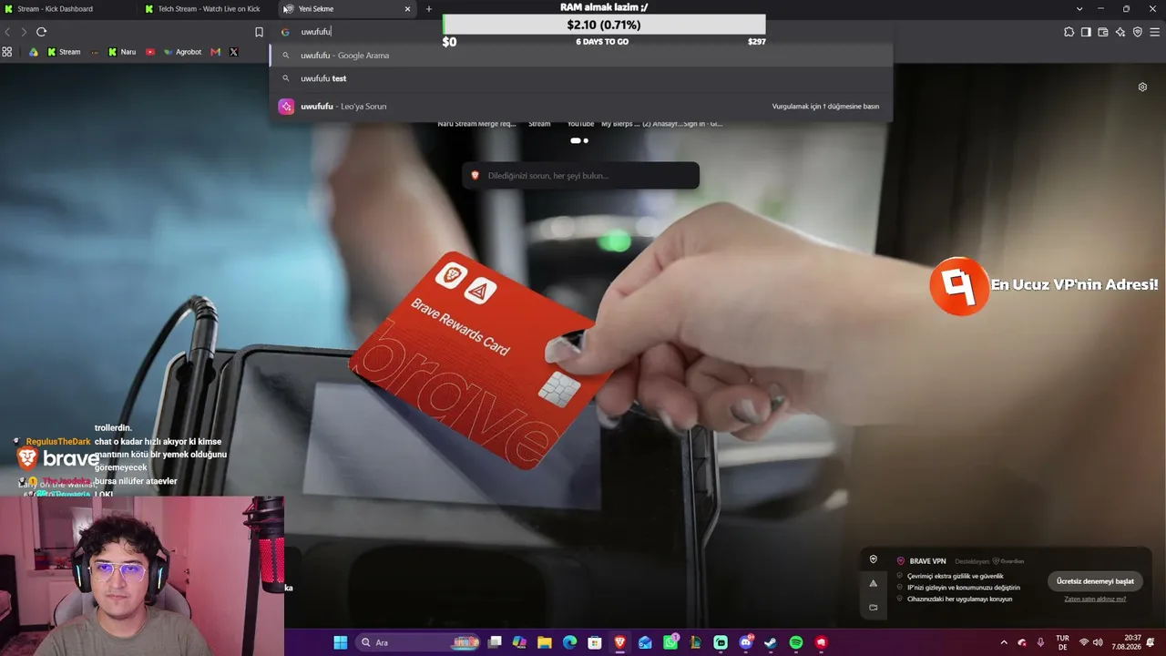
Task: Open the 'Zaten satın aldınız mı?' link
Action: tap(1095, 600)
